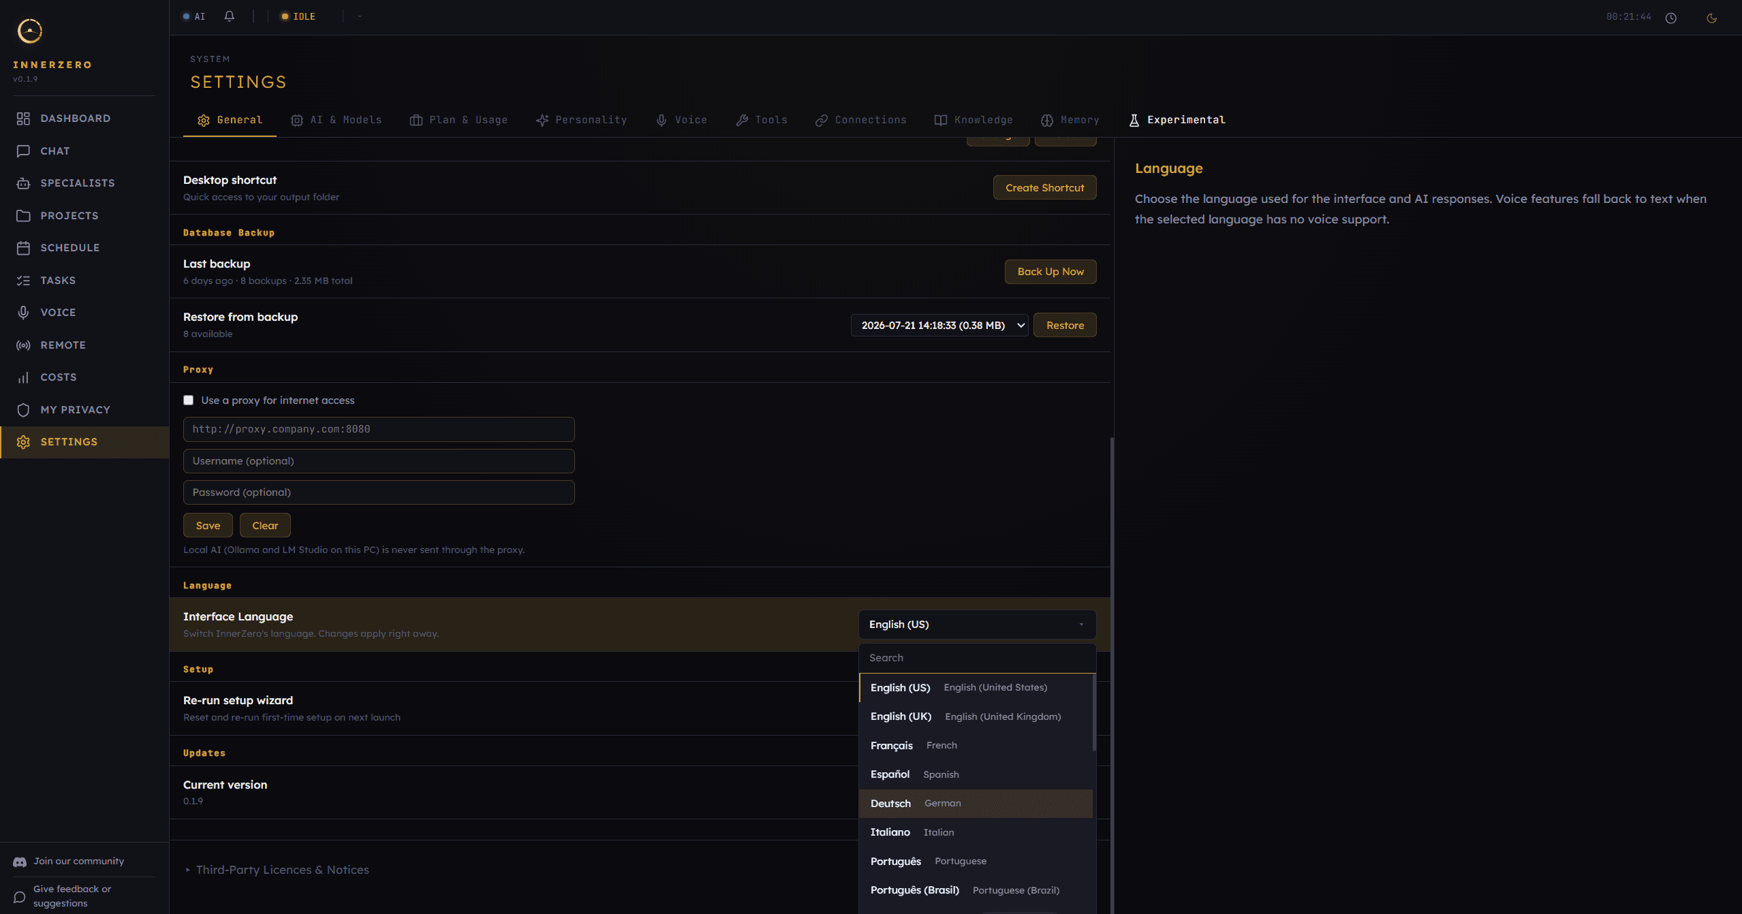
Task: Switch to the Voice settings tab
Action: pyautogui.click(x=681, y=120)
